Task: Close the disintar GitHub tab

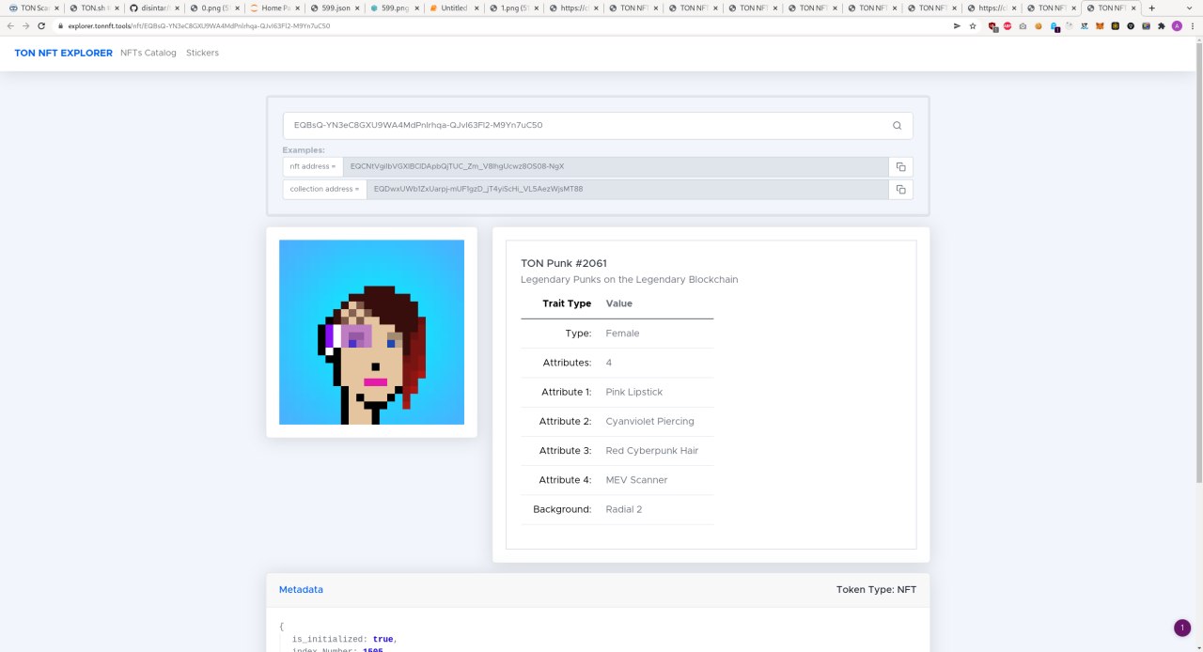Action: click(x=177, y=8)
